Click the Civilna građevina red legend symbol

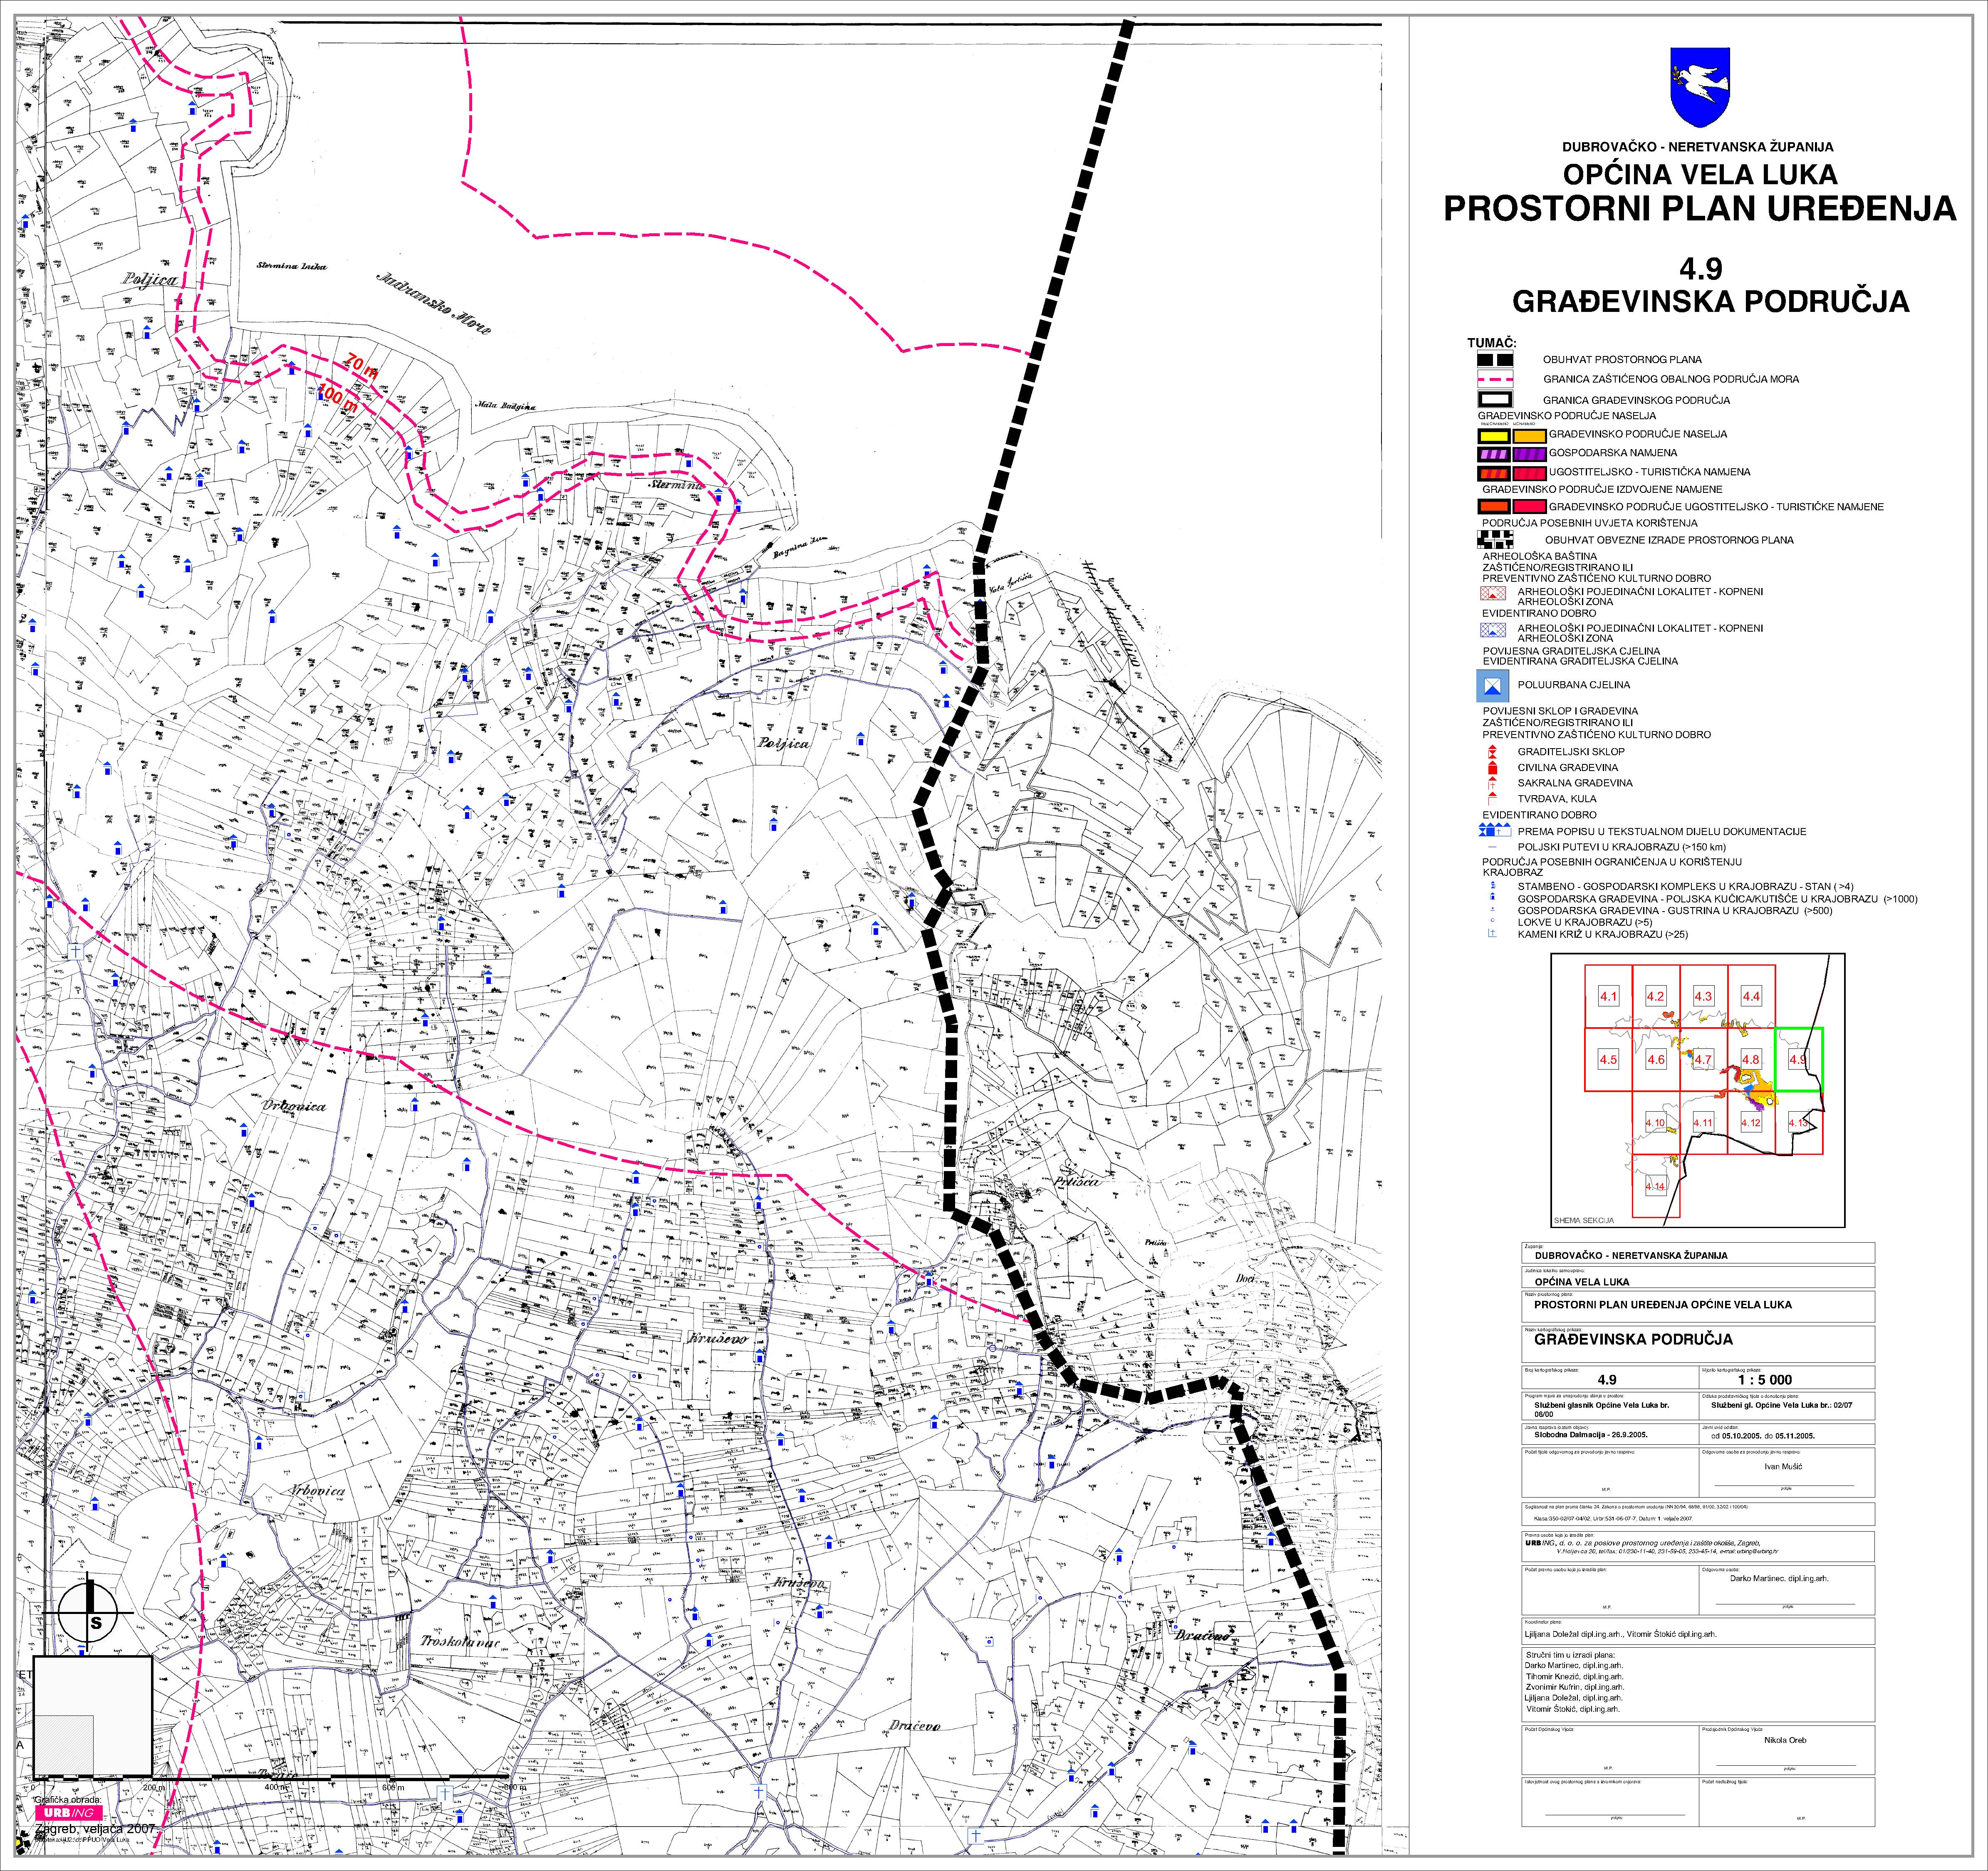(1492, 768)
